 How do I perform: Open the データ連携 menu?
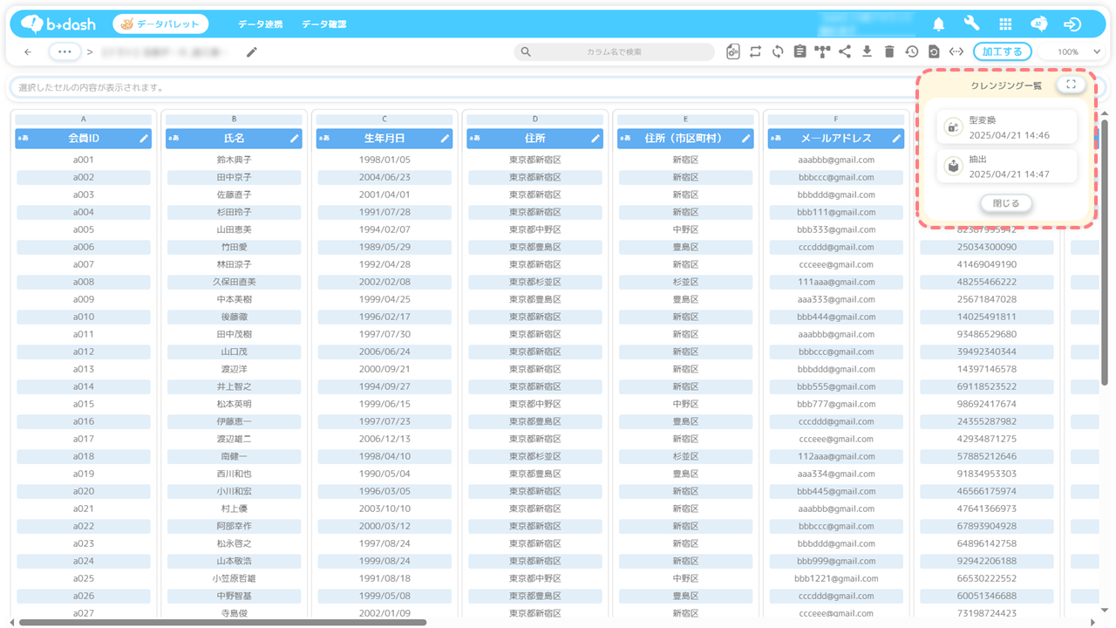pyautogui.click(x=260, y=24)
